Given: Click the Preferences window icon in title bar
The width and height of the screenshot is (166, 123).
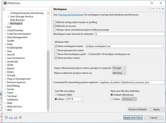Looking at the screenshot, I should [5, 3].
